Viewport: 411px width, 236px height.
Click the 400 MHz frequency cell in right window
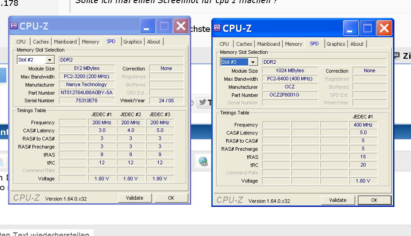point(363,125)
